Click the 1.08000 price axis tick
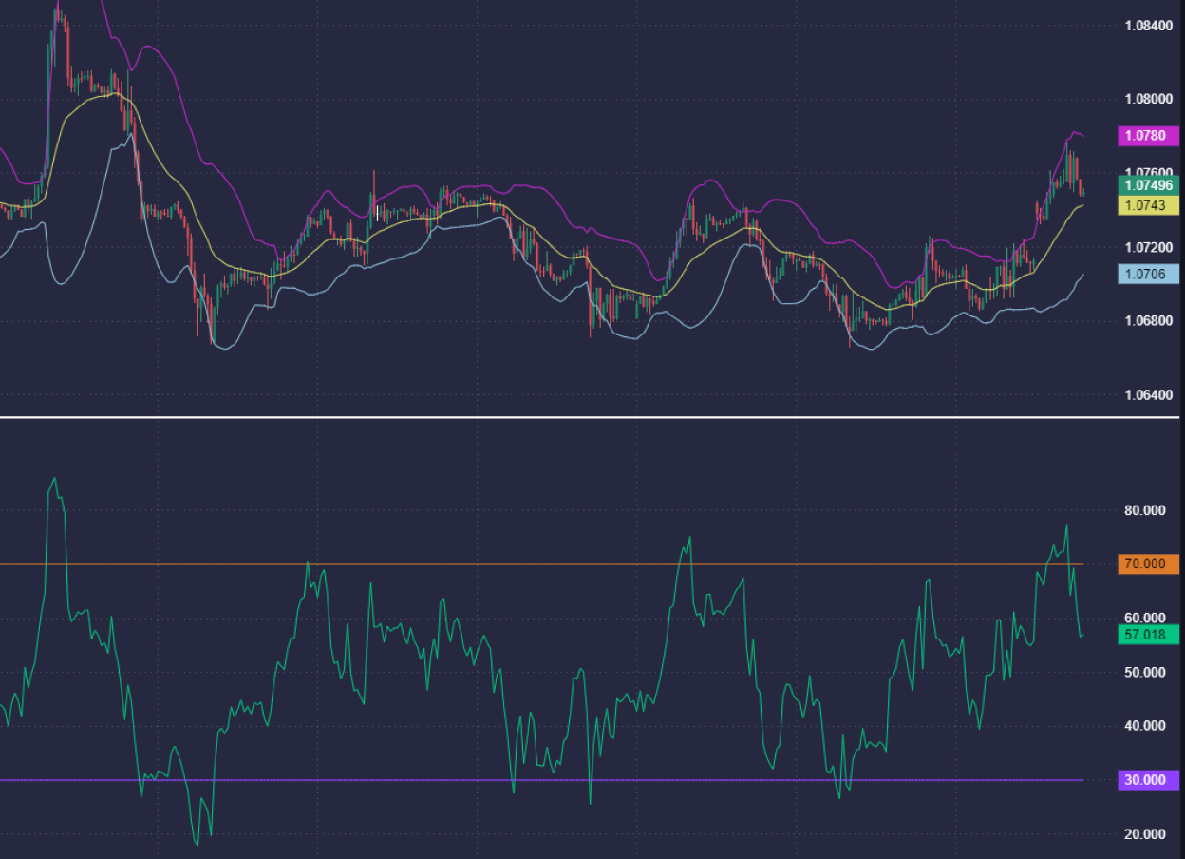The image size is (1185, 859). [1148, 99]
